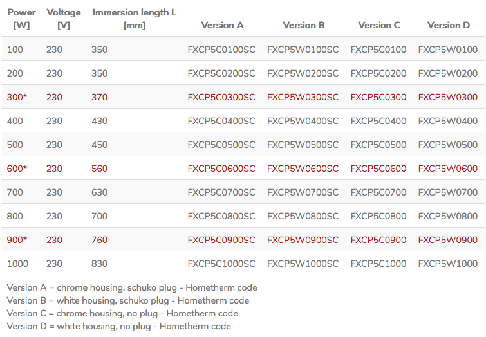Select product code FXCP5W1000SC

[x=303, y=264]
